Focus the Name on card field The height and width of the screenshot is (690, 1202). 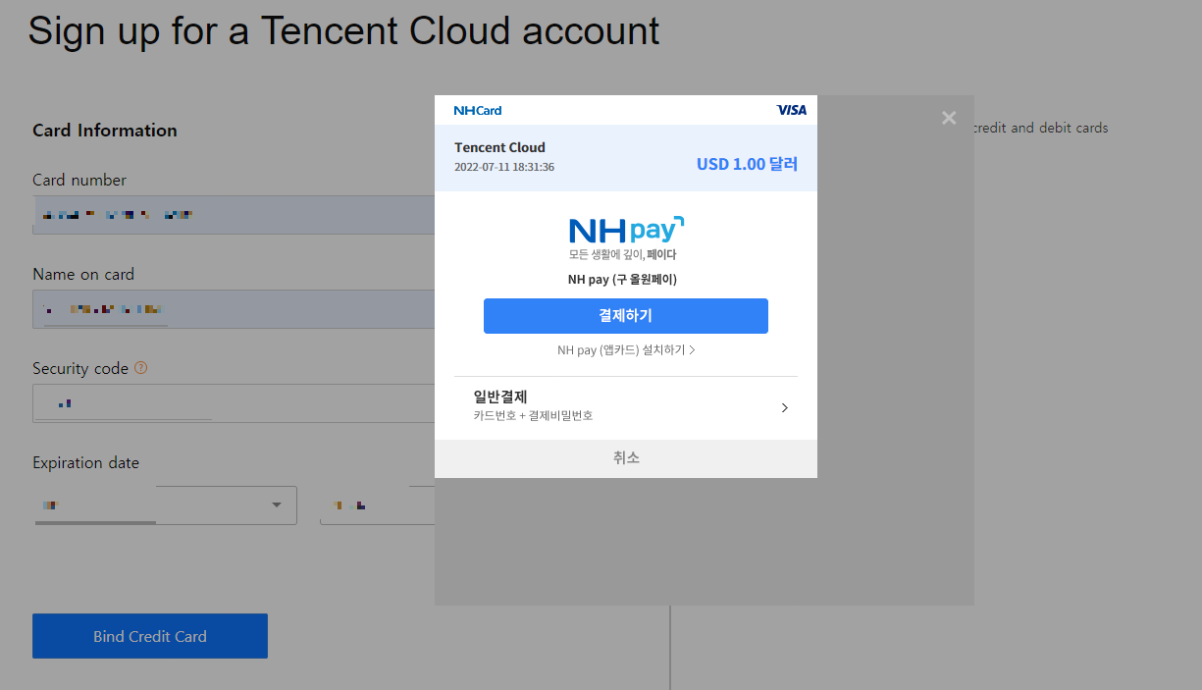coord(234,309)
